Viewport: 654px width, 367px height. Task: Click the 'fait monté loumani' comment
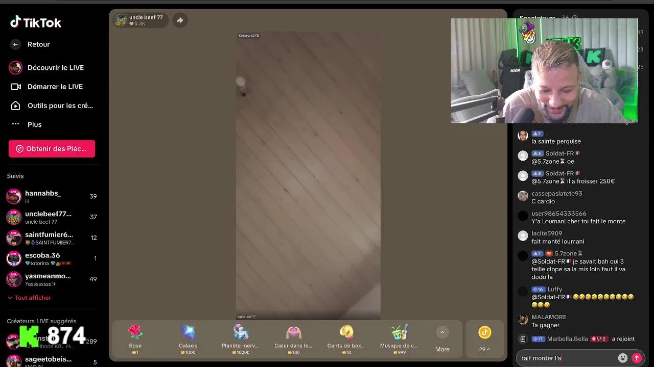tap(557, 241)
